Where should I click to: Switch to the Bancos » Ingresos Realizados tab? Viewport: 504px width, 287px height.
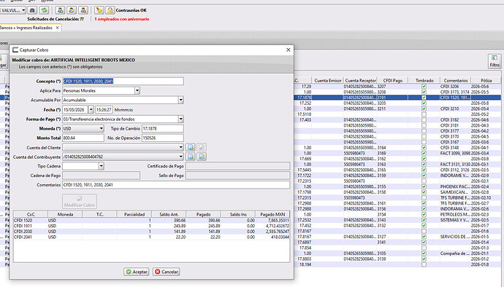27,28
